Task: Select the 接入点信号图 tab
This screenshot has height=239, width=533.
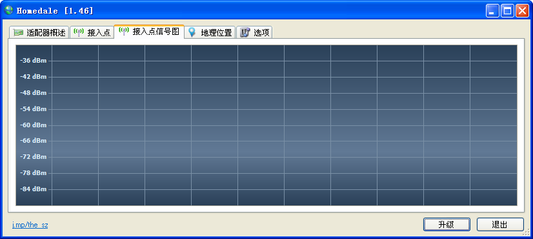Action: (x=149, y=31)
